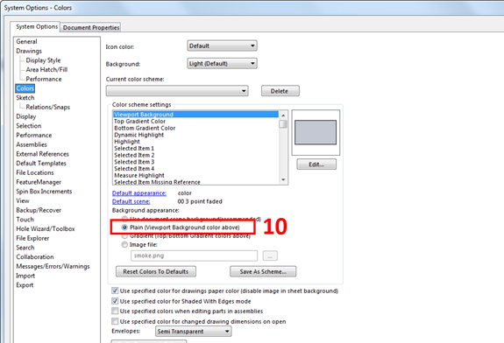Click the image file browse button
The image size is (504, 343).
pyautogui.click(x=270, y=255)
